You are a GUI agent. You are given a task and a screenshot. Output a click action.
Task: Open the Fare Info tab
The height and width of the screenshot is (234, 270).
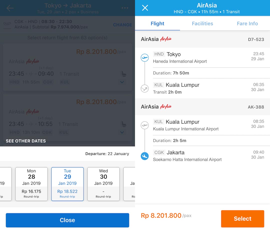click(247, 23)
